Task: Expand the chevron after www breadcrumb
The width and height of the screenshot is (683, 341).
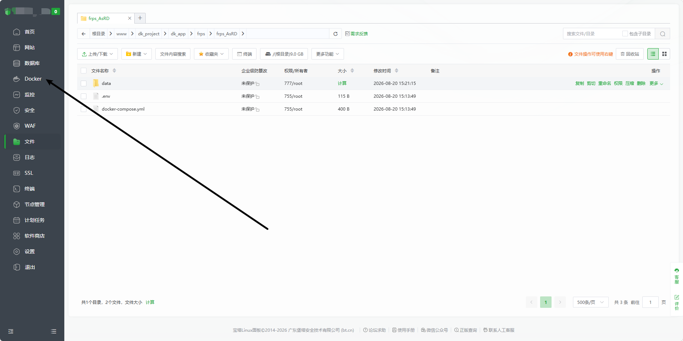Action: [132, 34]
